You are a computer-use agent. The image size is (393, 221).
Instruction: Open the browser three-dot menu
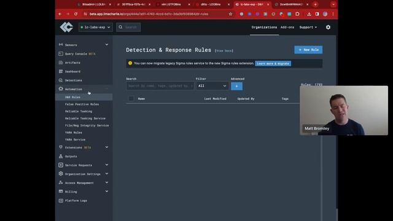[x=333, y=14]
